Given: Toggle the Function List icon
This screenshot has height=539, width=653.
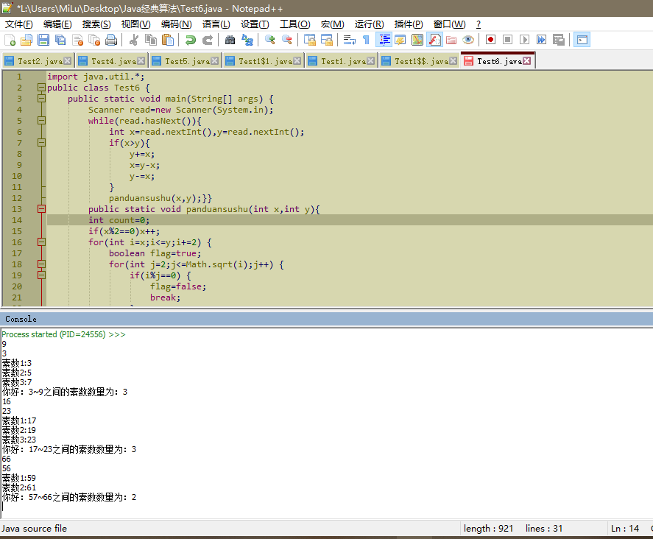Looking at the screenshot, I should tap(434, 40).
